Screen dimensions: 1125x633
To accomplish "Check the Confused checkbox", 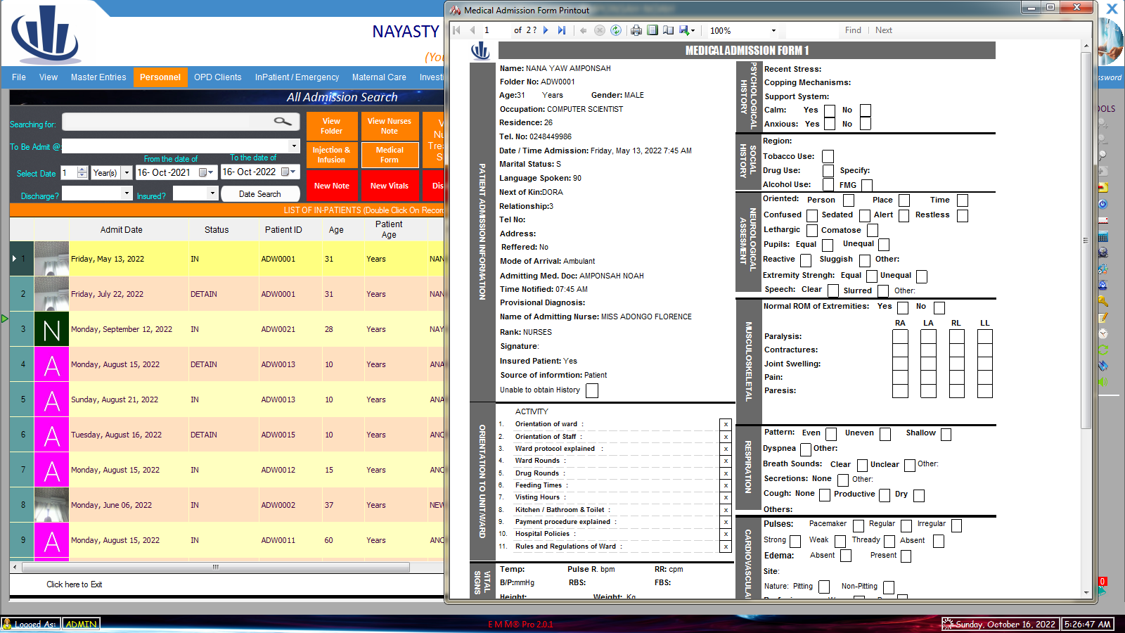I will pyautogui.click(x=812, y=215).
